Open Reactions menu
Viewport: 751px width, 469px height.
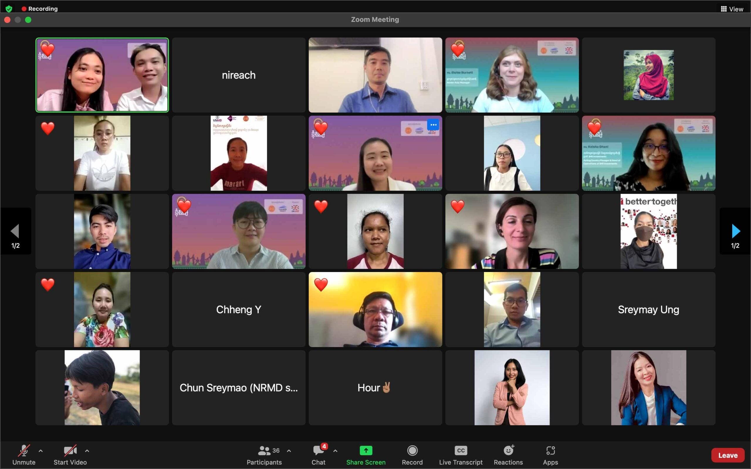coord(508,455)
